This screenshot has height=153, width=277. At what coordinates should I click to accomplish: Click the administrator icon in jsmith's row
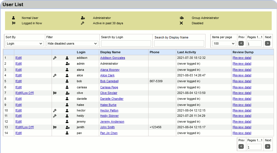67,127
